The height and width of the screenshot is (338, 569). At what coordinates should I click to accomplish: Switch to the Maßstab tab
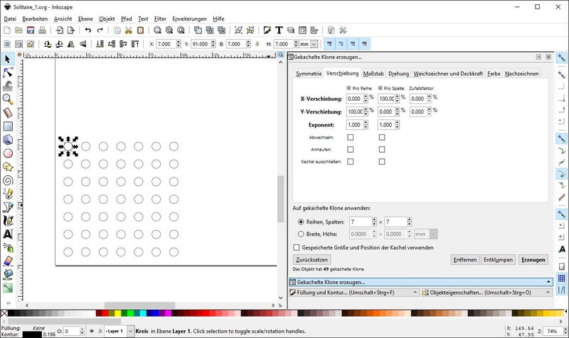coord(373,73)
